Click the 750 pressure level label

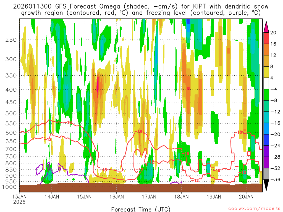(x=11, y=156)
